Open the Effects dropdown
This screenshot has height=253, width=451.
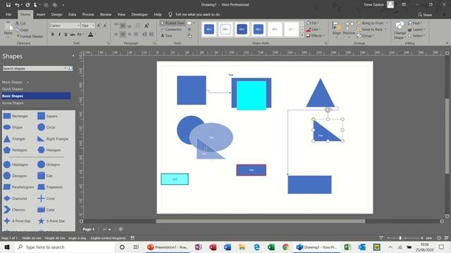pyautogui.click(x=316, y=36)
